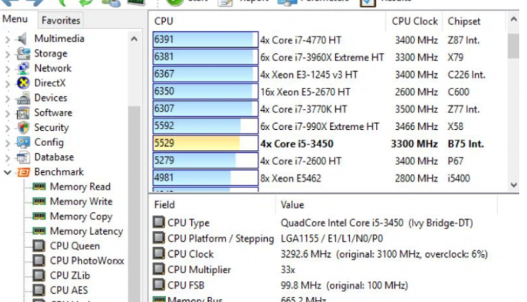Click the Security shield icon
The image size is (527, 302).
(22, 128)
